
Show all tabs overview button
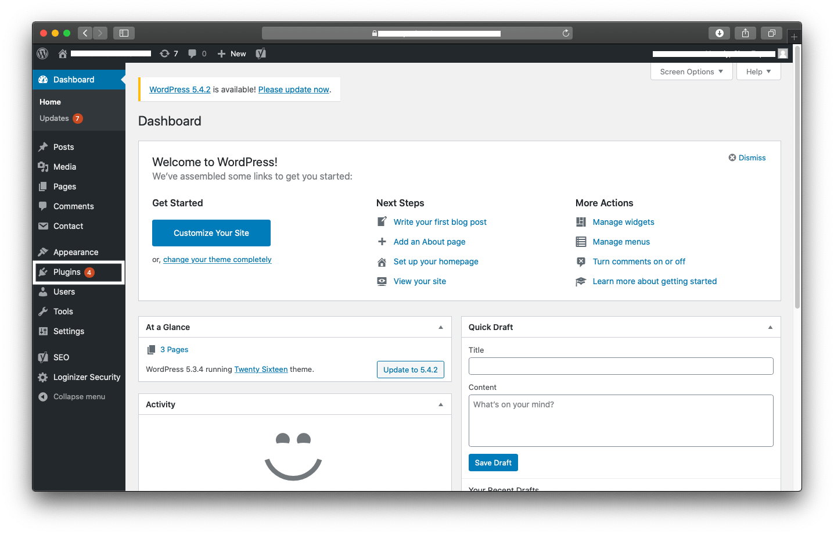(771, 33)
